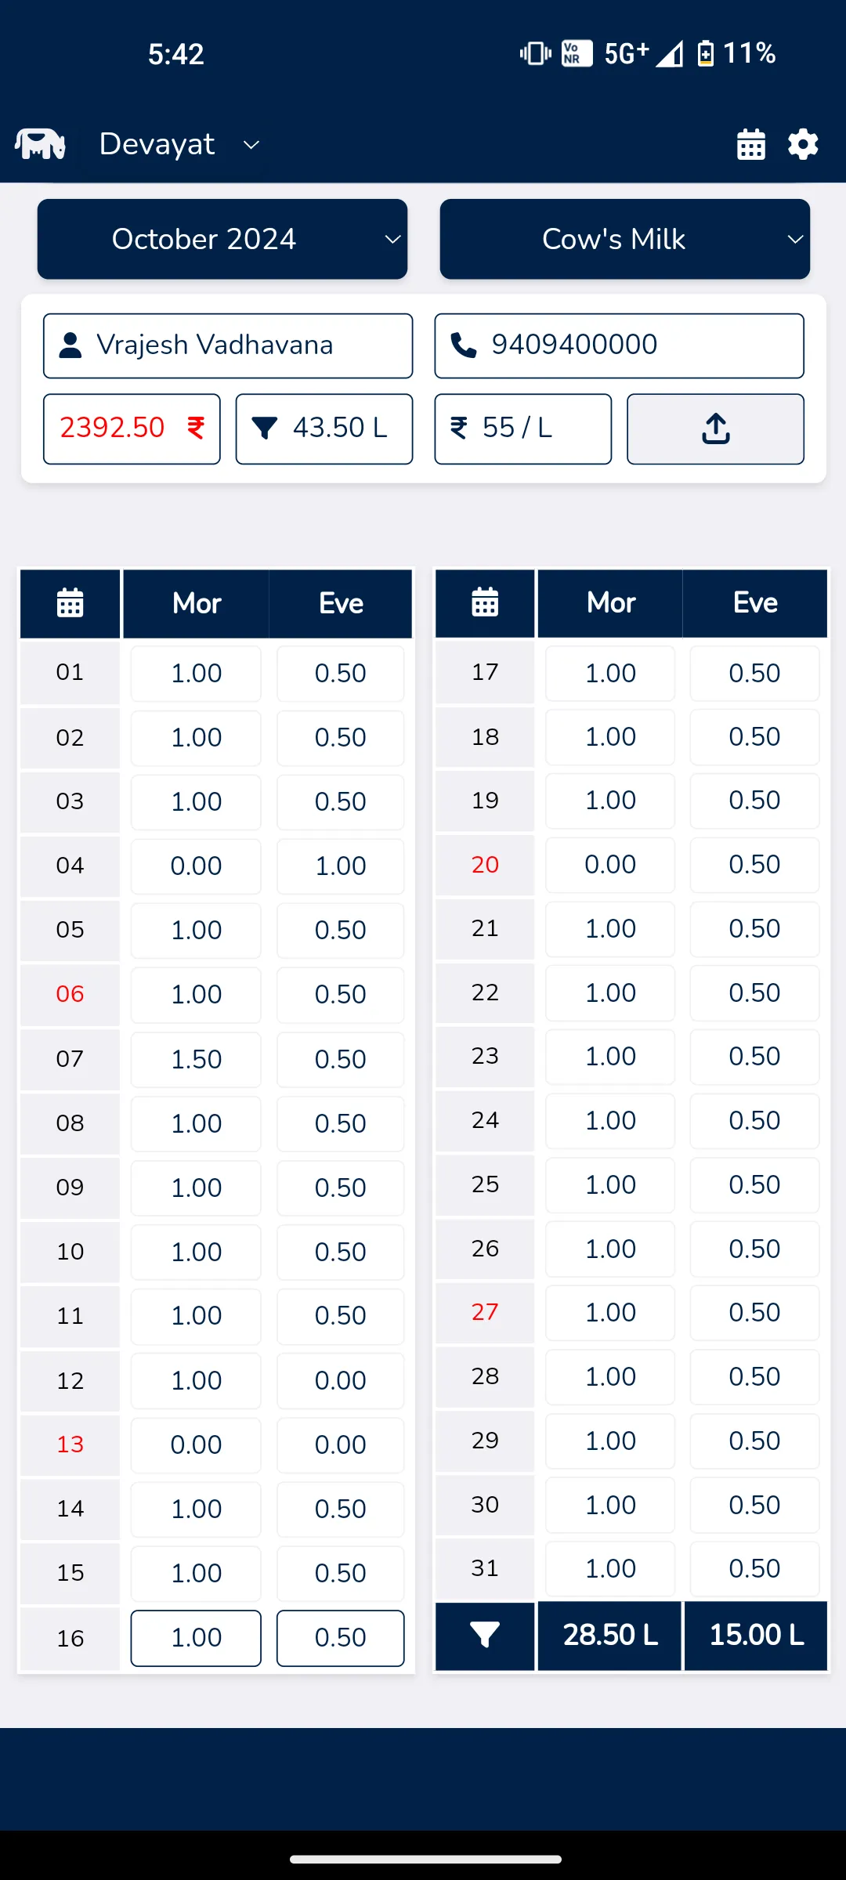Tap the 2392.50 total amount box
The height and width of the screenshot is (1880, 846).
click(132, 429)
